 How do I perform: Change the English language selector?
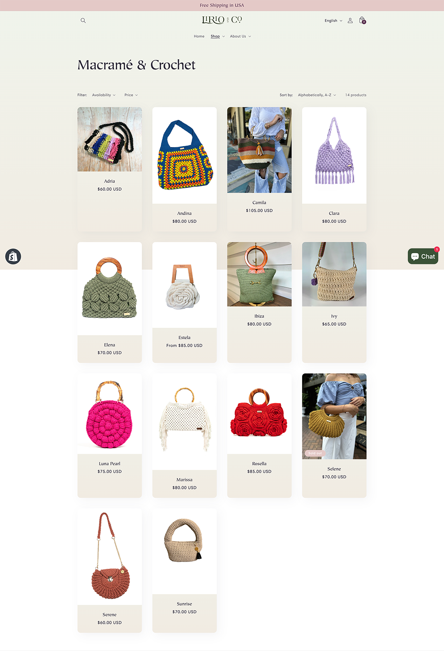pos(333,21)
